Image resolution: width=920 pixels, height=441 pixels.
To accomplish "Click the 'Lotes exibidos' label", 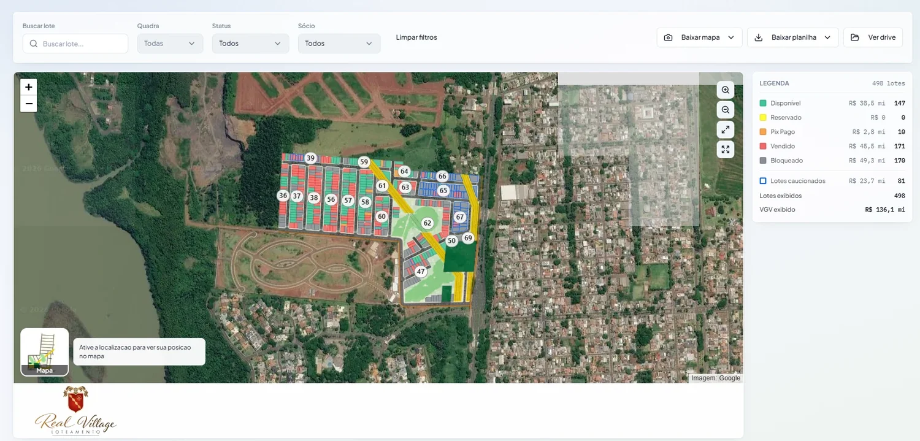I will click(x=780, y=196).
